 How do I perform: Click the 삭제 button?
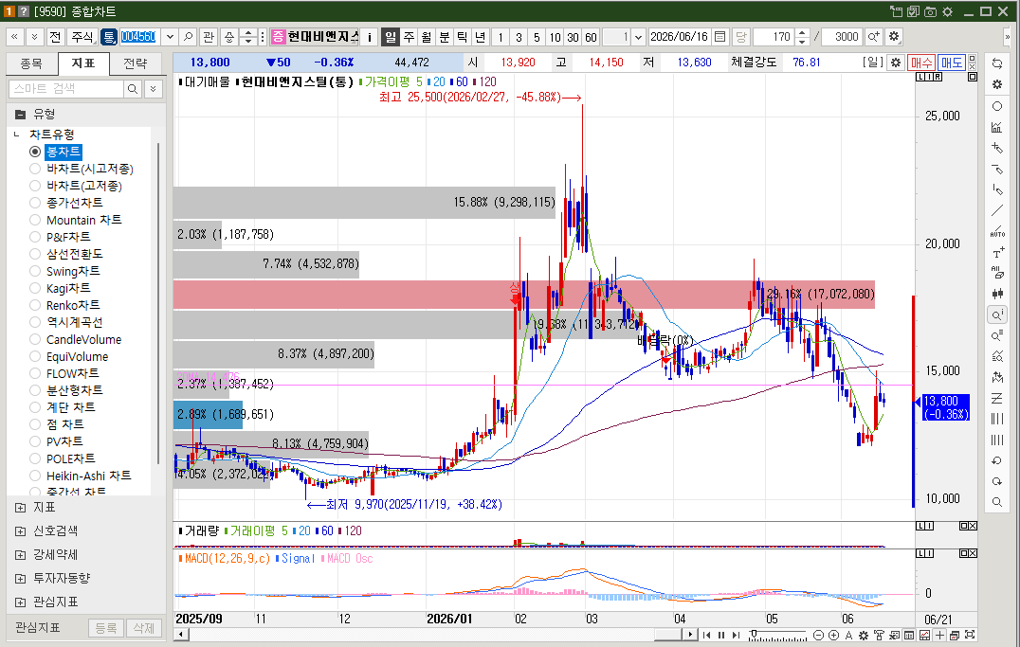[x=144, y=628]
